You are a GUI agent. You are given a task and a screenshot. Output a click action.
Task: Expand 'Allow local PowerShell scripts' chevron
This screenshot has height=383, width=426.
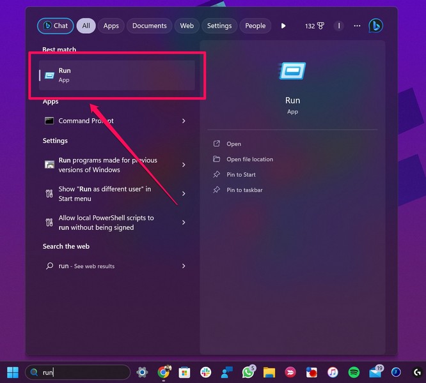[184, 222]
